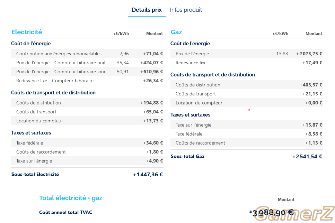Click the +21,15 € gas transport amount
This screenshot has width=335, height=223.
(x=312, y=94)
